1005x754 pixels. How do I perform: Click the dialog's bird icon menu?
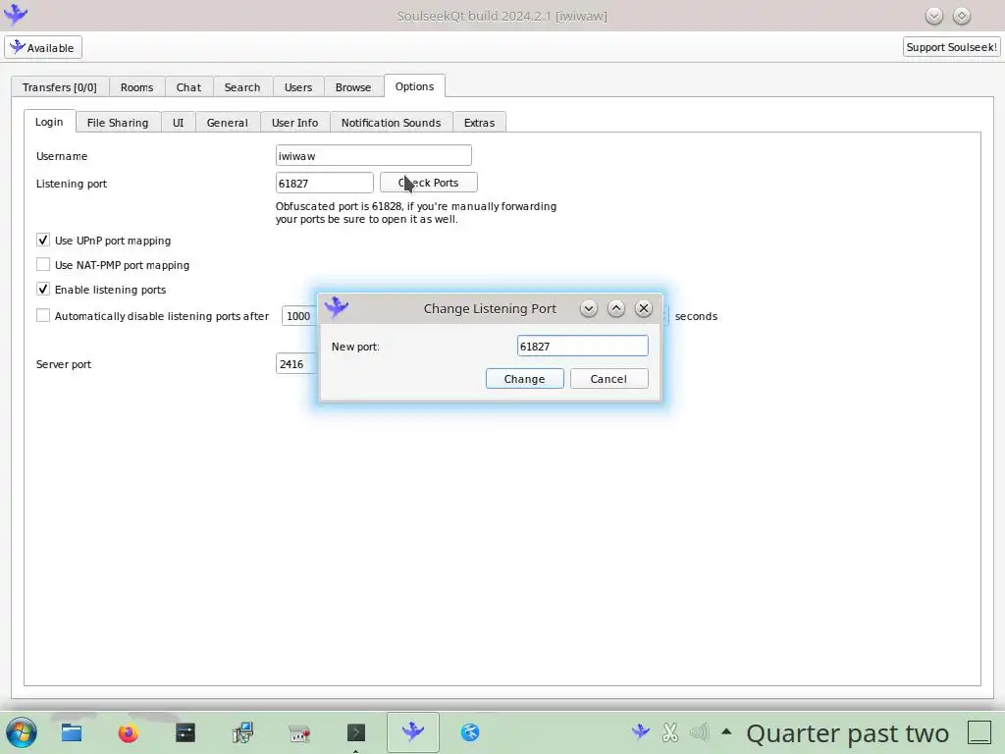337,307
